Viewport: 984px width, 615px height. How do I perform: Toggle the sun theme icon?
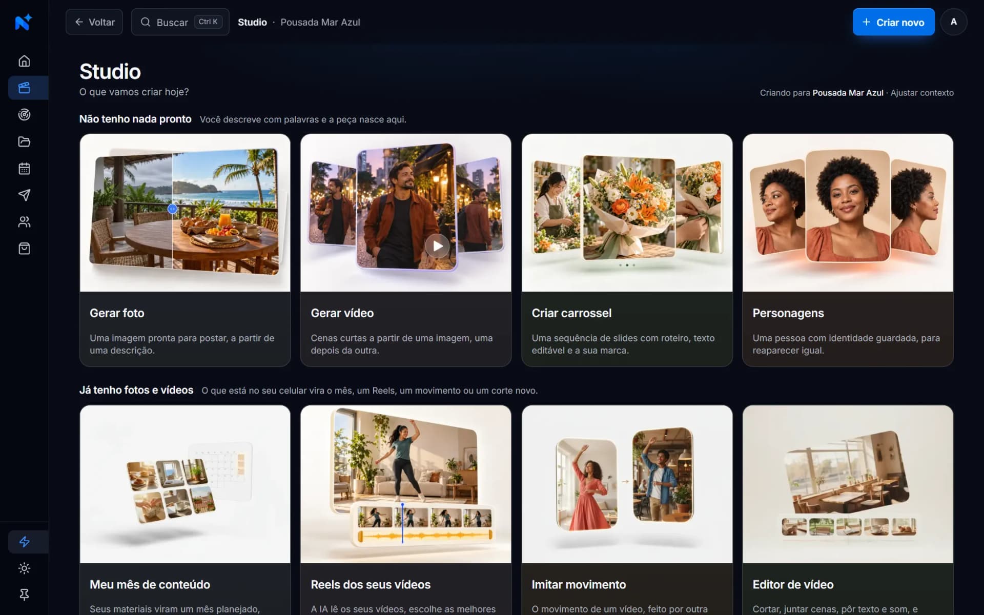click(24, 568)
